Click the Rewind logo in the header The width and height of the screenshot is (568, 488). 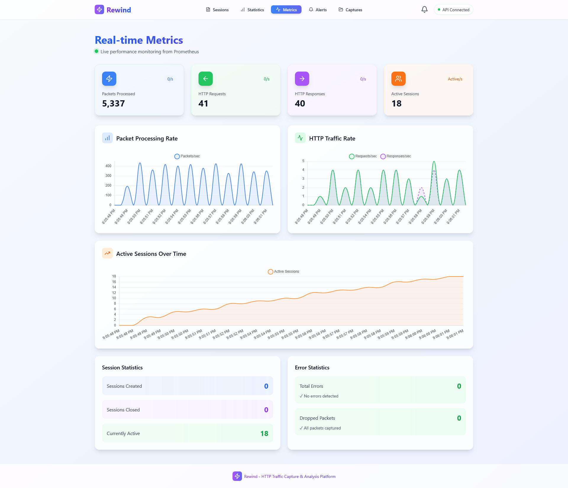[112, 9]
